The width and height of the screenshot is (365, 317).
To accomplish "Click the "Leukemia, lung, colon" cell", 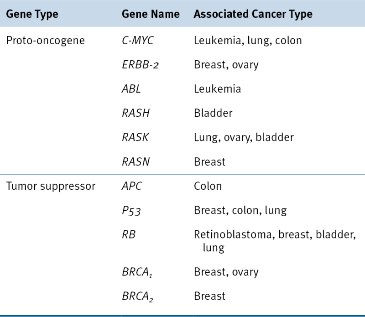I will click(248, 41).
